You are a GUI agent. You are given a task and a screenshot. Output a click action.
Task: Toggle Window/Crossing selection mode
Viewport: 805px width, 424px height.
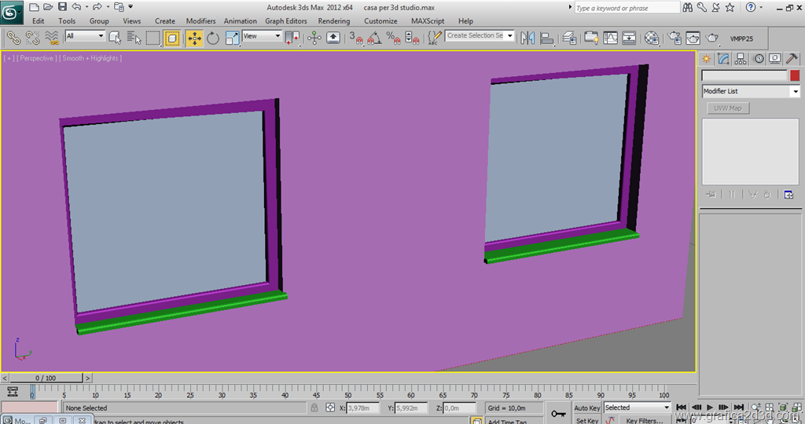click(172, 38)
